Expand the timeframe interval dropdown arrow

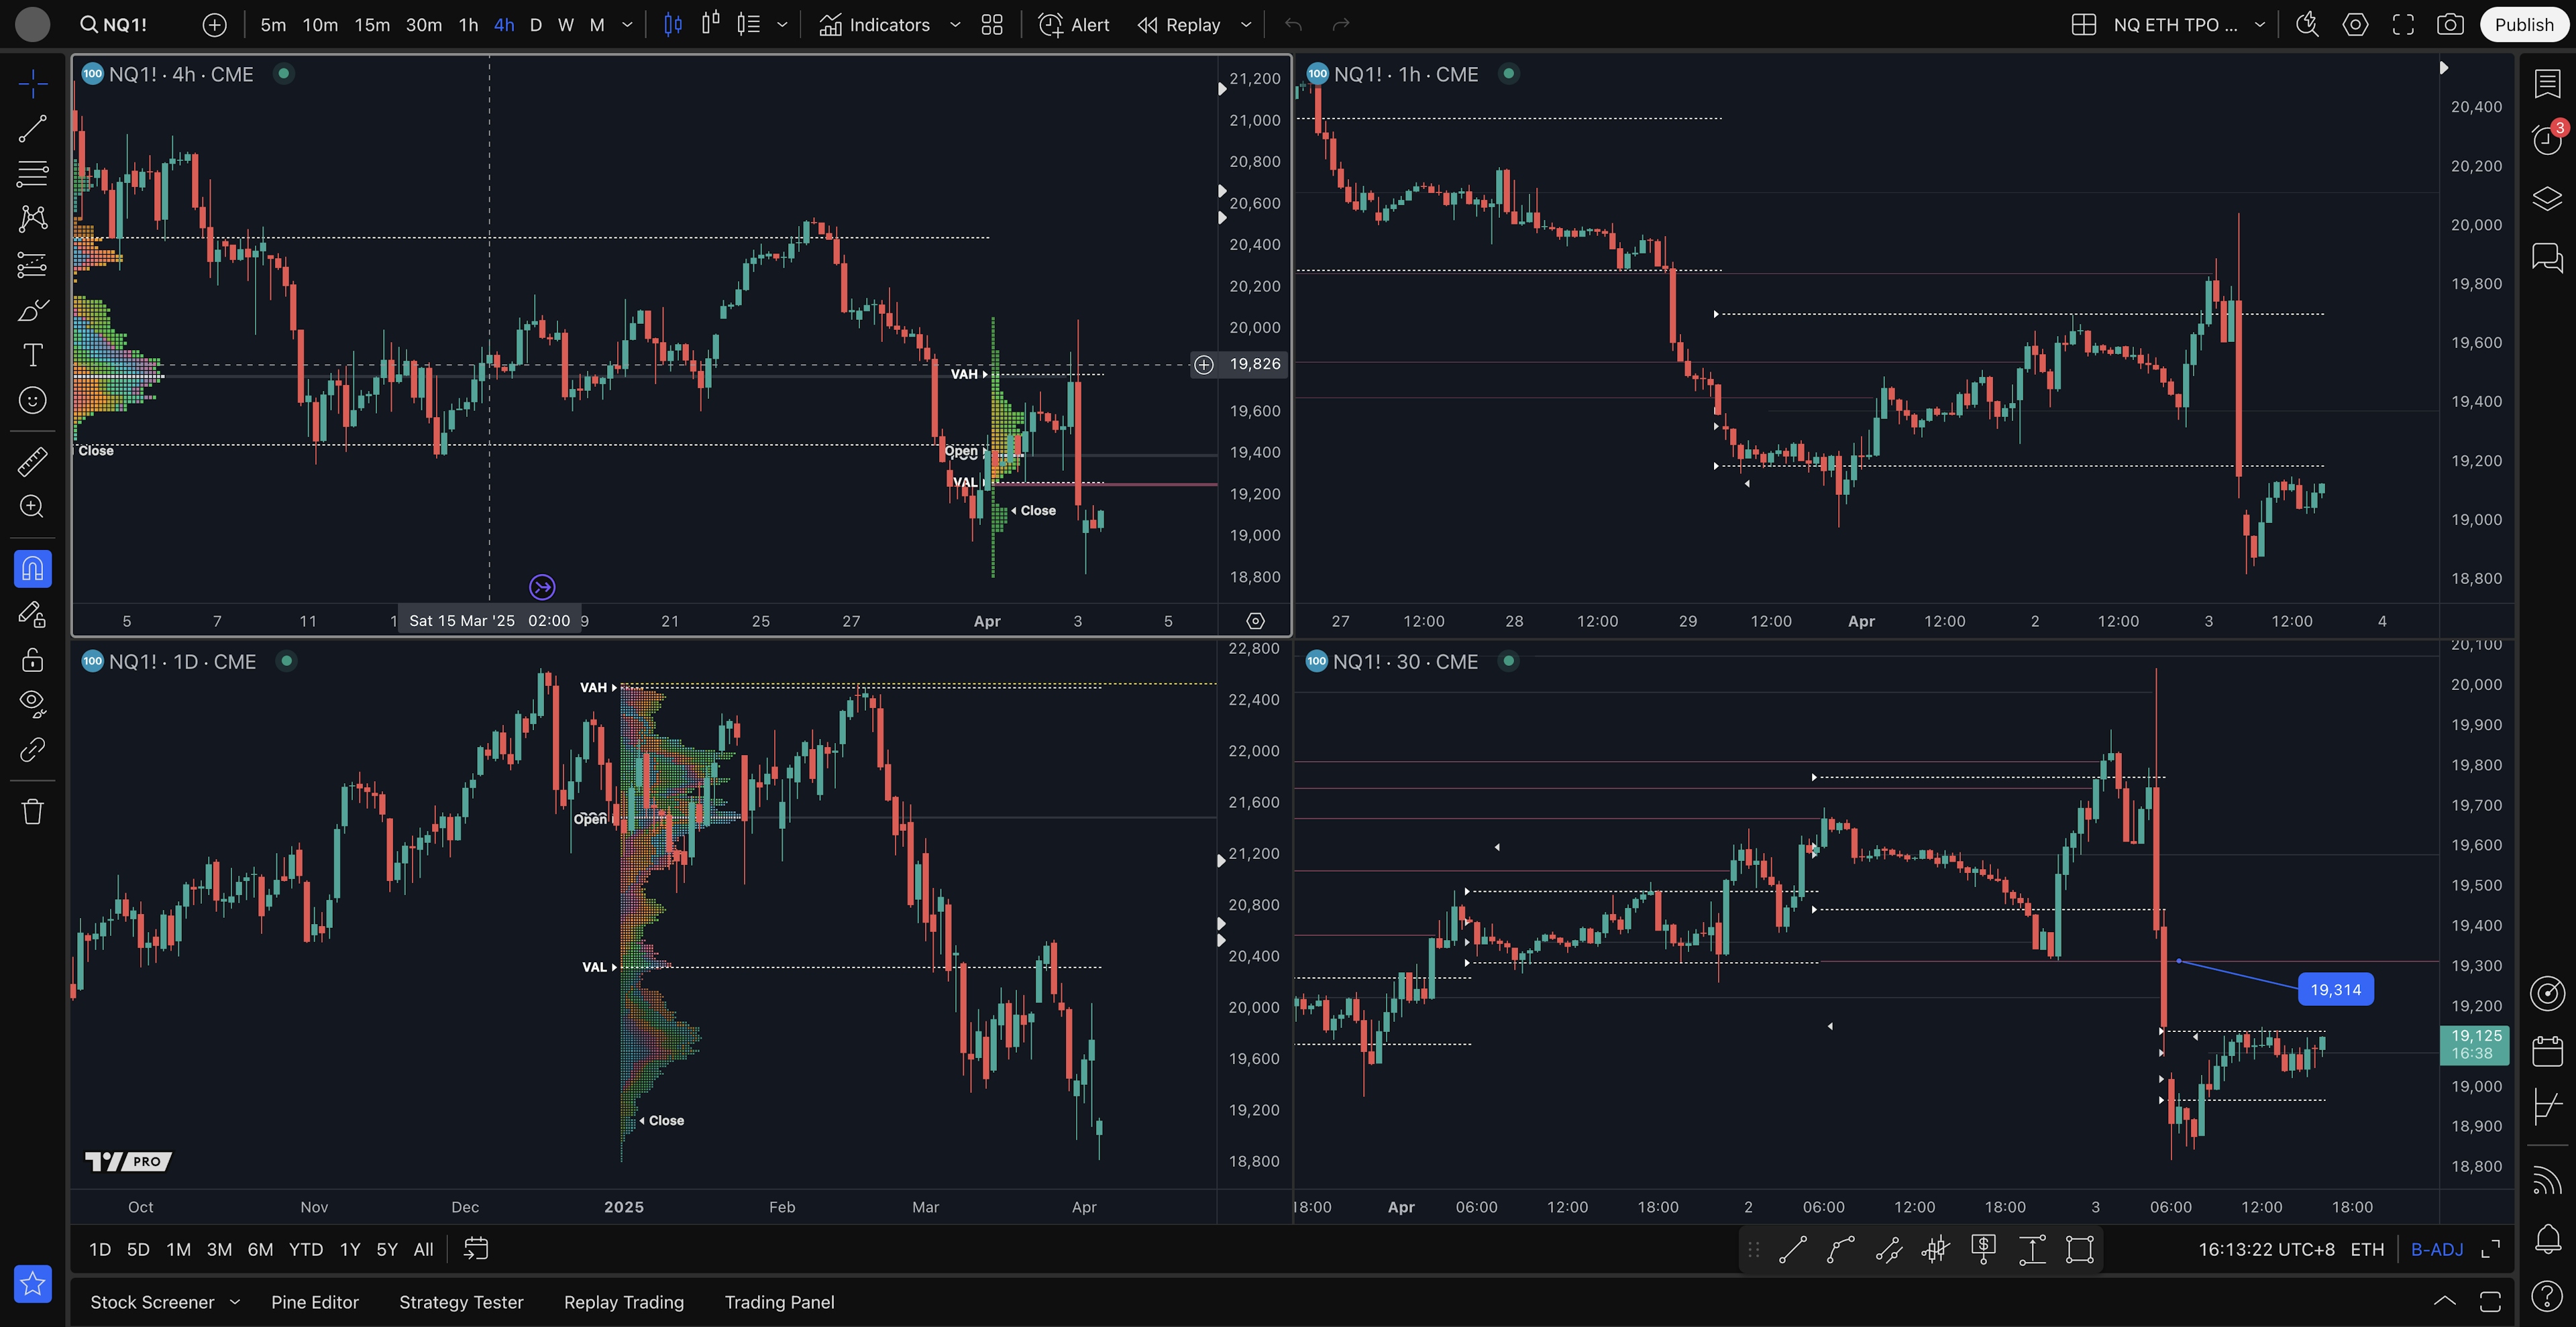627,25
